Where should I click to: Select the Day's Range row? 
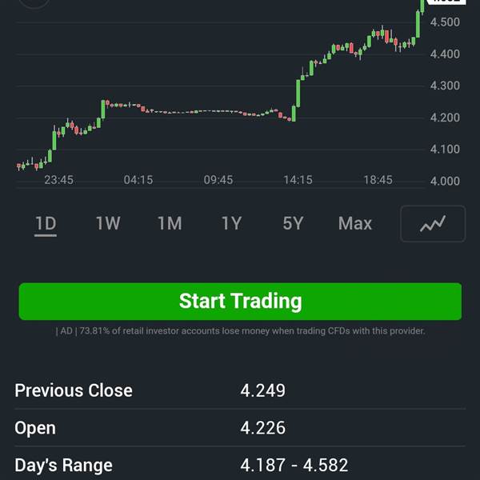240,465
